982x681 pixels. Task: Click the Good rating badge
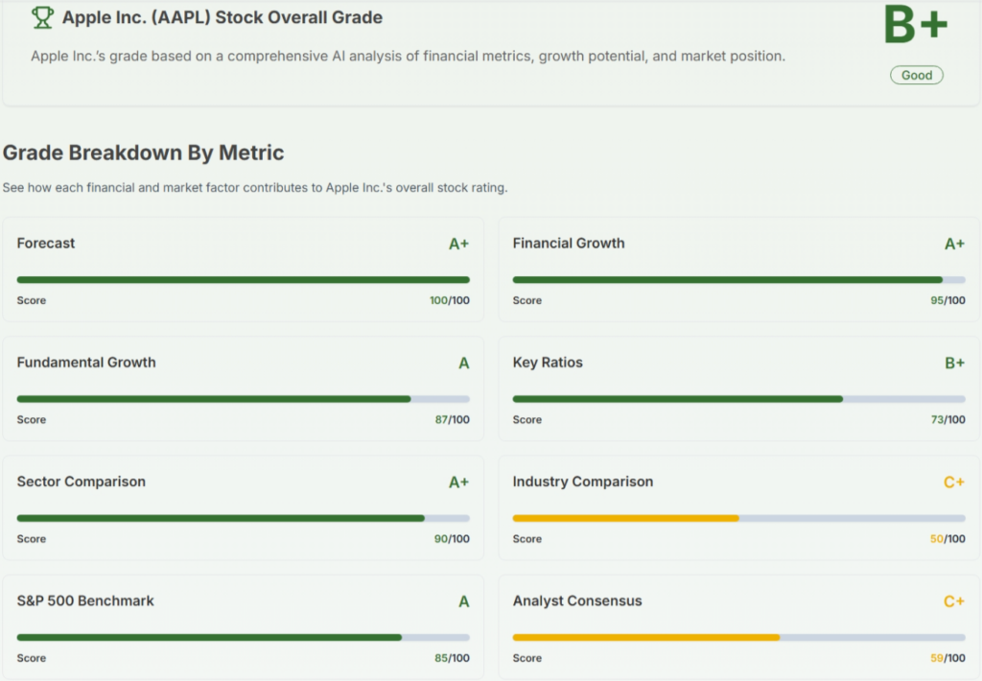(916, 75)
